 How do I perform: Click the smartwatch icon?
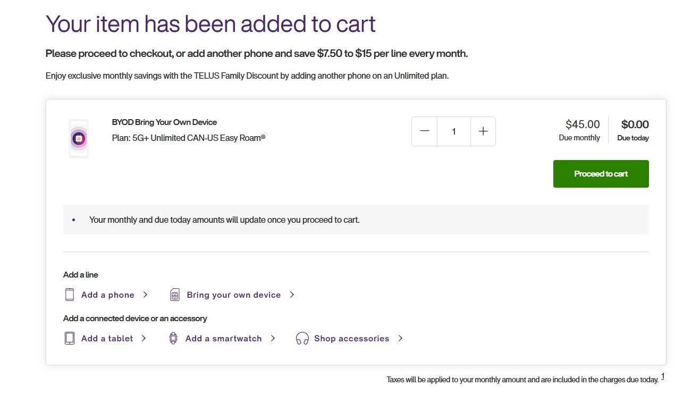coord(173,338)
